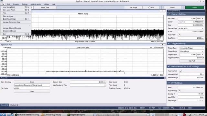Click Select for Save Directory
This screenshot has width=207, height=116.
click(x=32, y=82)
